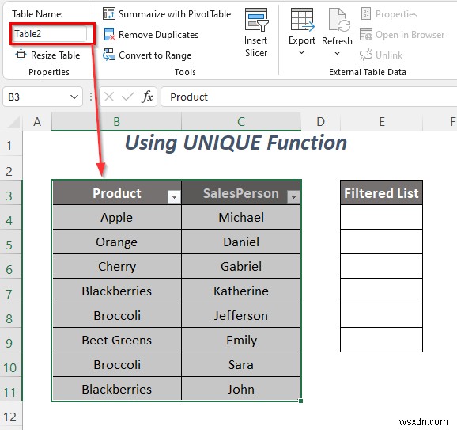Click Remove Duplicates label

point(158,35)
